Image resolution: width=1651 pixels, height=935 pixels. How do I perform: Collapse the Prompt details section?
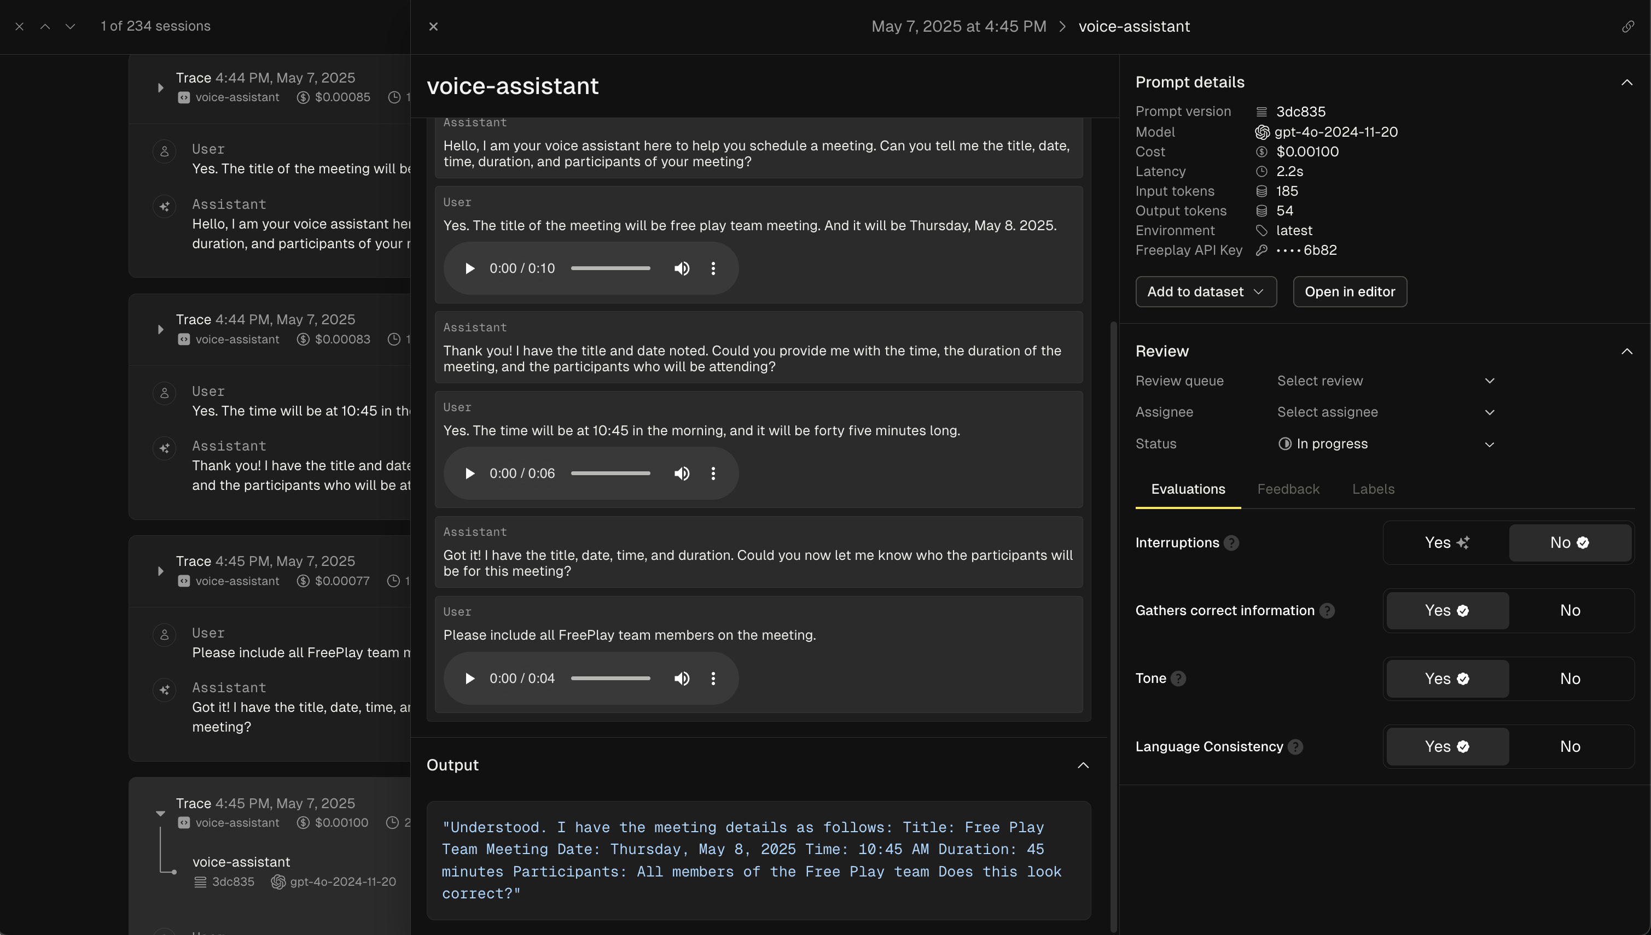[x=1626, y=83]
